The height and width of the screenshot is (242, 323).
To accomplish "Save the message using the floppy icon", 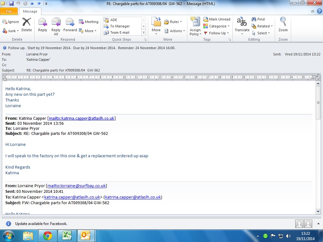I will point(11,3).
